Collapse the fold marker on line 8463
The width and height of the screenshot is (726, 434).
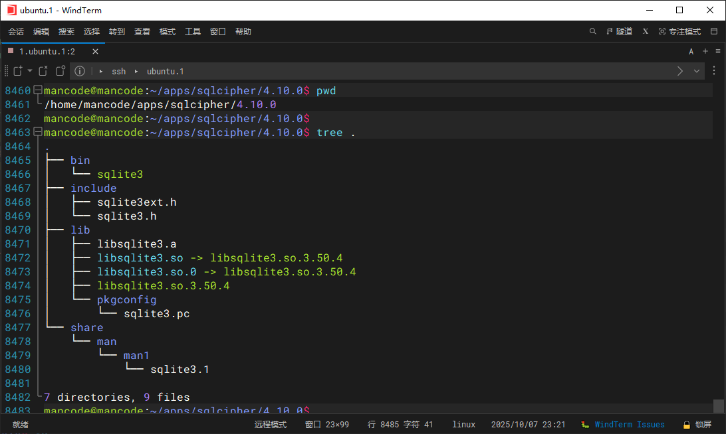click(38, 132)
